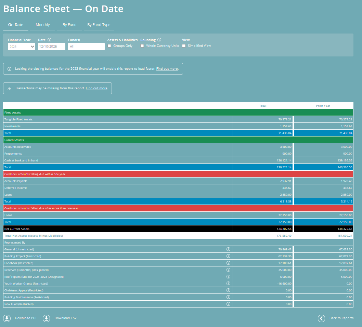Click the Total column header
The width and height of the screenshot is (362, 327).
pyautogui.click(x=263, y=106)
